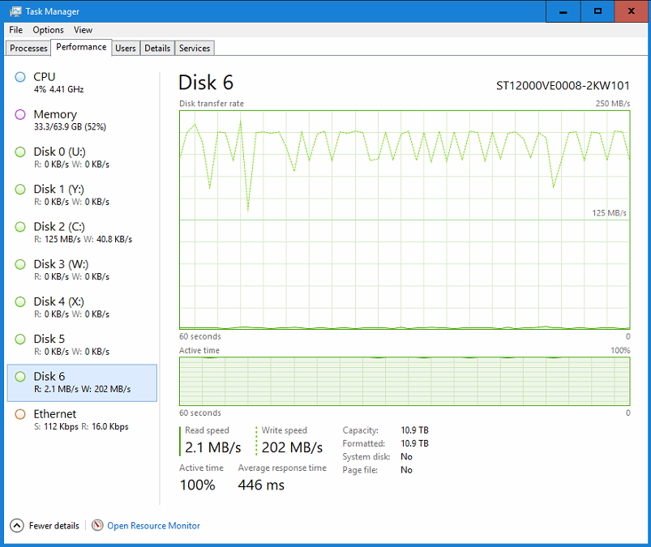Select Disk 0 (U:) in sidebar
Viewport: 651px width, 547px height.
tap(82, 158)
